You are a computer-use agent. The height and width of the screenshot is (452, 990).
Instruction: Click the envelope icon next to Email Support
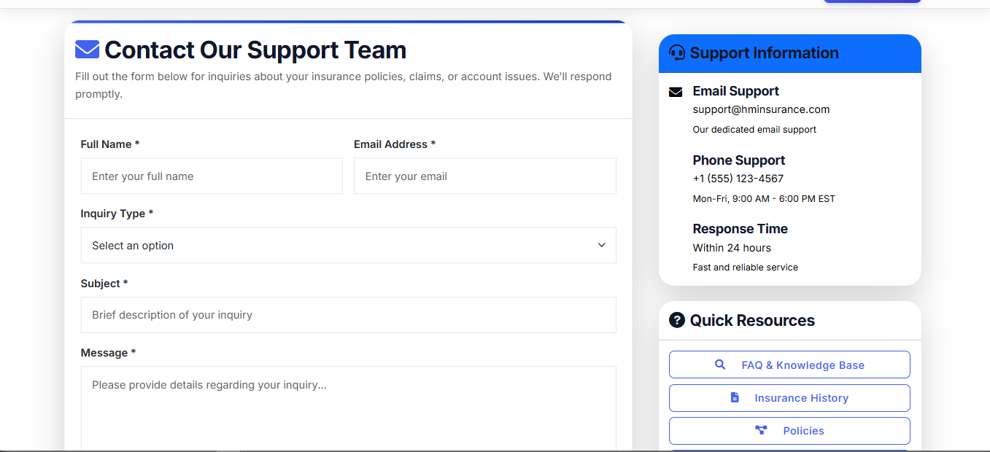676,92
